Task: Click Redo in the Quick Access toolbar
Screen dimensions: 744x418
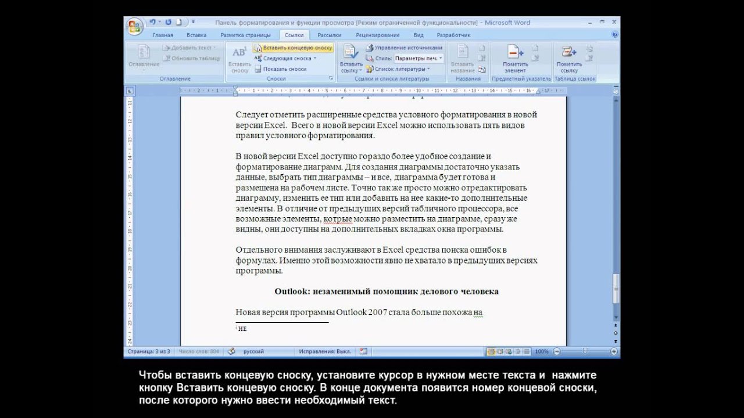Action: pyautogui.click(x=169, y=22)
